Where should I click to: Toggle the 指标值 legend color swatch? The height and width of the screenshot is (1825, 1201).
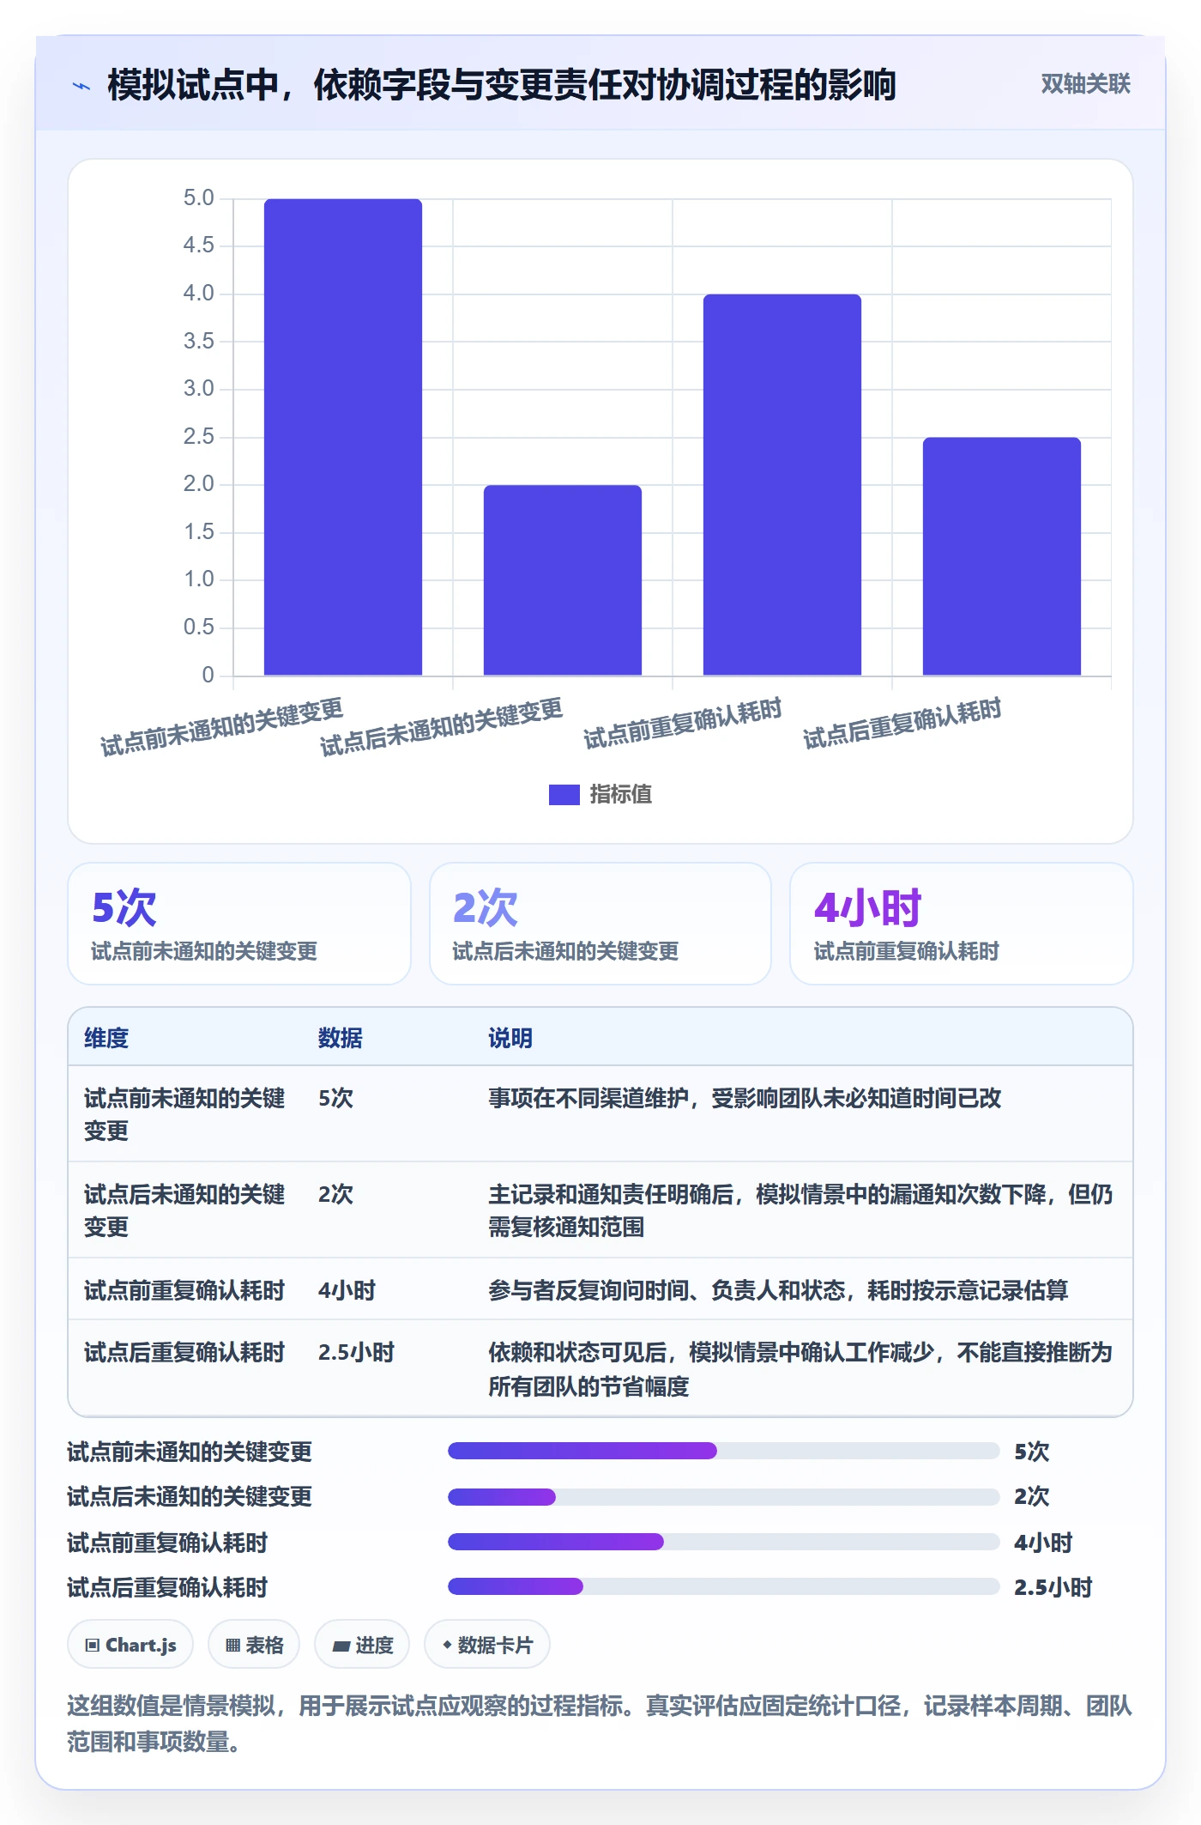(x=564, y=795)
